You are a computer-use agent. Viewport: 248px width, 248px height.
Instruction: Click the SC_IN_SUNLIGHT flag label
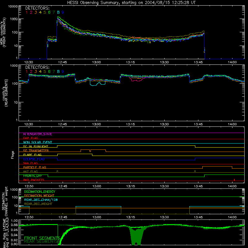(36, 146)
